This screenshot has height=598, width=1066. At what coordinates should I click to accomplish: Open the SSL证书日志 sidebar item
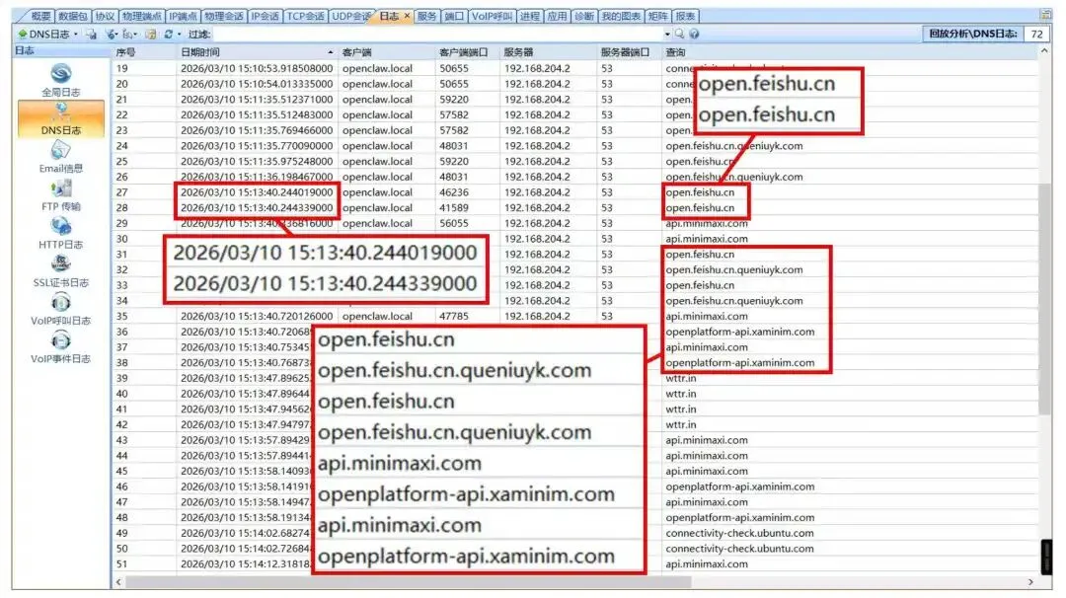tap(60, 271)
